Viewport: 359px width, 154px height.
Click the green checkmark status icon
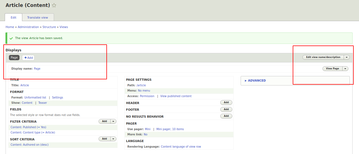coord(11,38)
